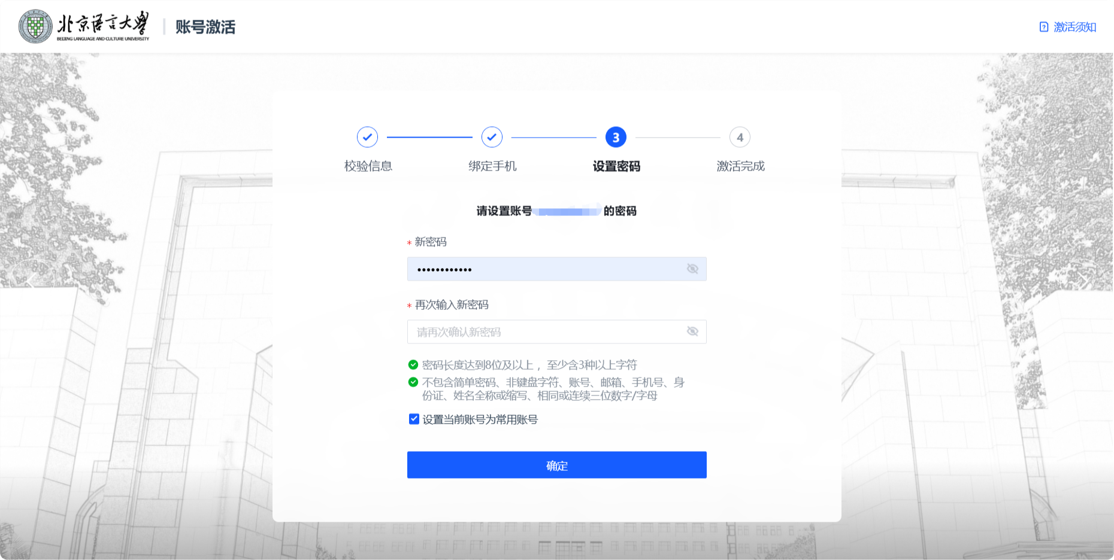
Task: Click green check beside password length rule
Action: pos(413,364)
